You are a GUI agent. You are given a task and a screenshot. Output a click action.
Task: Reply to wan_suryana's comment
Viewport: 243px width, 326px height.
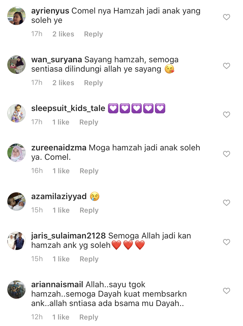(93, 83)
